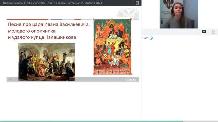Click the session title in the header
This screenshot has width=218, height=122.
(x=52, y=3)
